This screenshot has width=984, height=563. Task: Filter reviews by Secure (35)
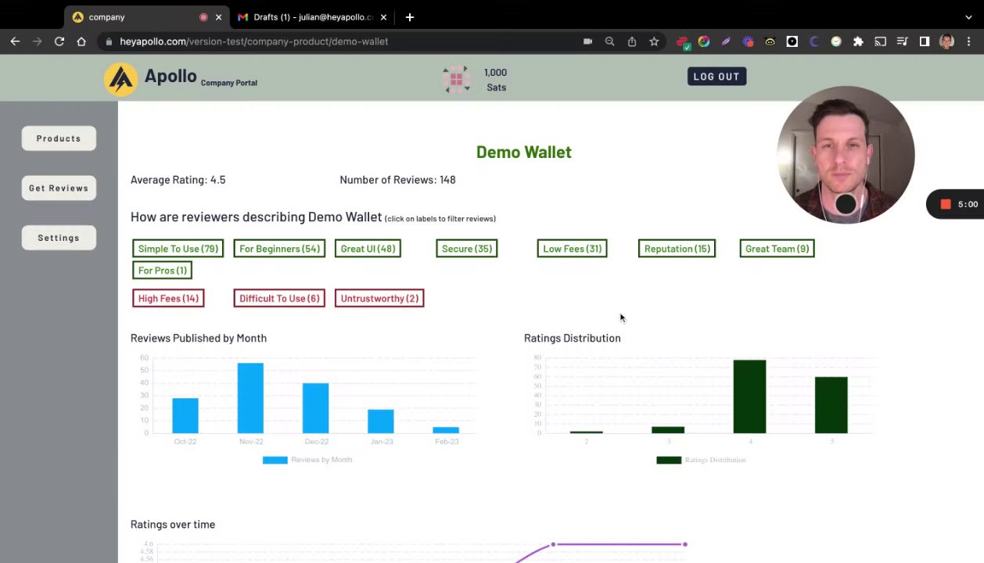click(x=467, y=249)
